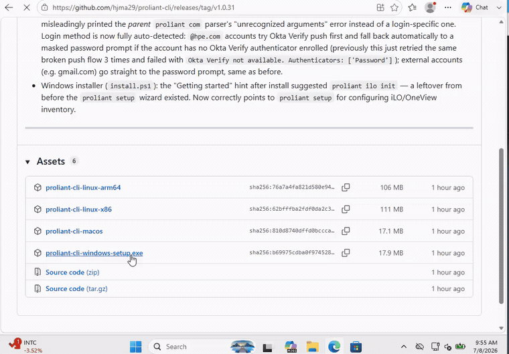Open Microsoft Edge from the taskbar

(x=334, y=347)
